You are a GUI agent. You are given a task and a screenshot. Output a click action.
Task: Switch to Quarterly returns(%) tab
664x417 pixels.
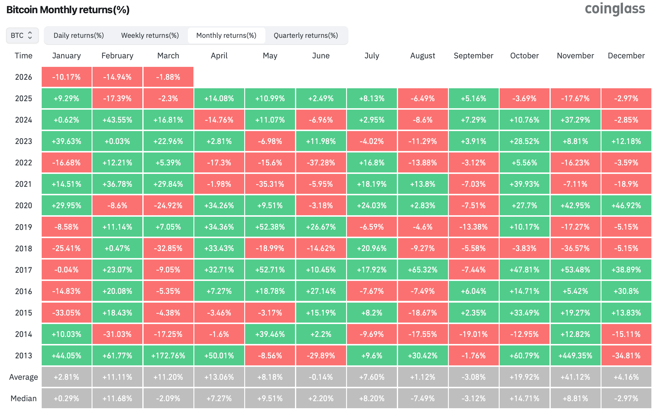tap(306, 35)
